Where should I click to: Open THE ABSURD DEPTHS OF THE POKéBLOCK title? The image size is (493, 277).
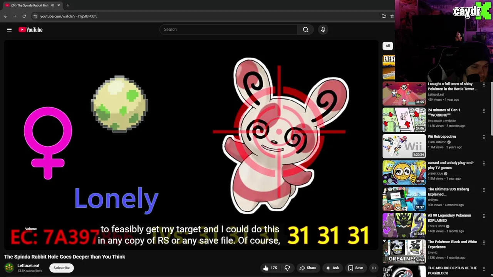[x=452, y=270]
